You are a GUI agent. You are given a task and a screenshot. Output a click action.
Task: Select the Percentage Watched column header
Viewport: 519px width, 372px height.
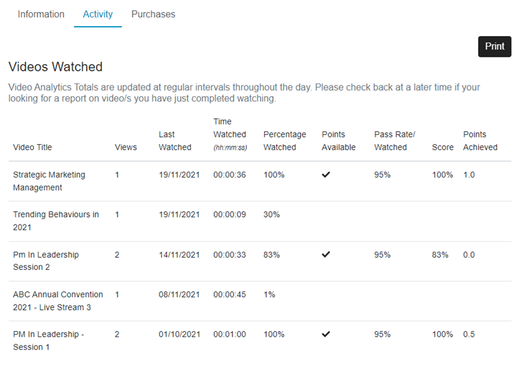point(285,141)
